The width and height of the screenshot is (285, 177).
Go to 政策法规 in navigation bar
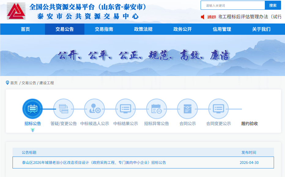click(x=143, y=29)
